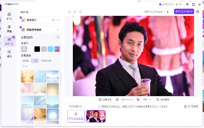204x128 pixels.
Task: Click the zoom out magnifier icon
Action: coord(117,99)
